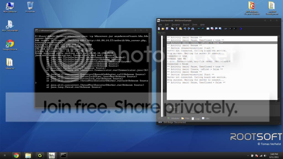The height and width of the screenshot is (159, 283).
Task: Show hidden tray icons arrow
Action: [248, 156]
